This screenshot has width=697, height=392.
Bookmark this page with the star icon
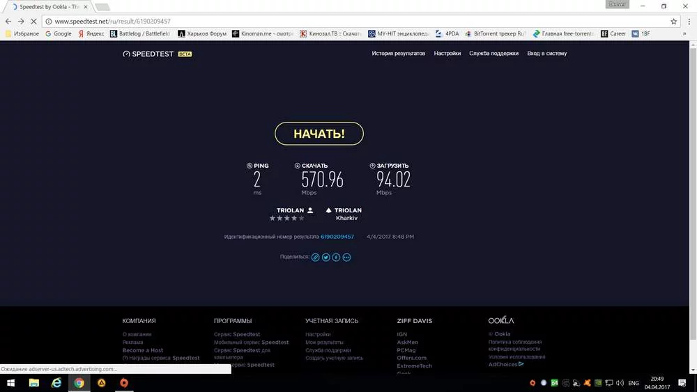(673, 22)
